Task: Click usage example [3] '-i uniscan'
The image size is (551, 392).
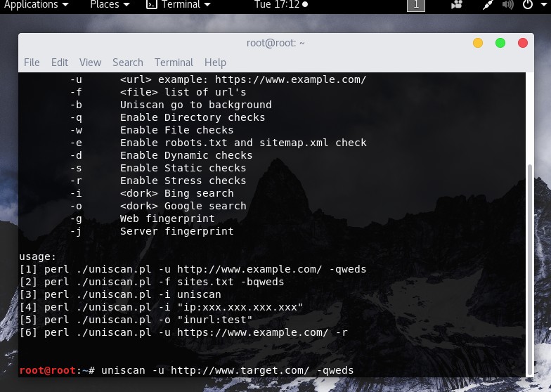Action: pyautogui.click(x=119, y=295)
